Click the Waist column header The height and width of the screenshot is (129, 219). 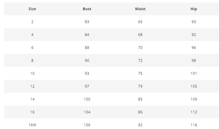click(x=140, y=9)
